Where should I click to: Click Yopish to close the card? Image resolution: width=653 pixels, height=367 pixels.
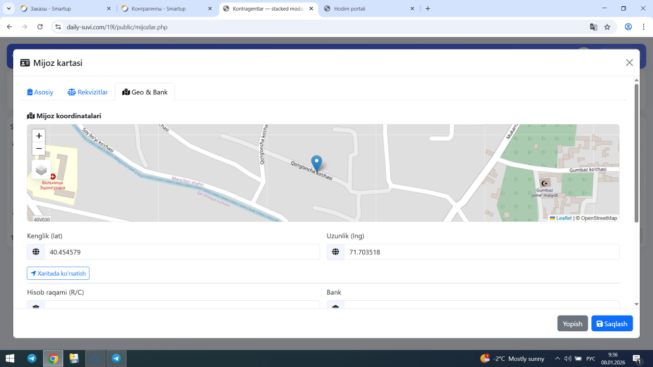pos(572,324)
